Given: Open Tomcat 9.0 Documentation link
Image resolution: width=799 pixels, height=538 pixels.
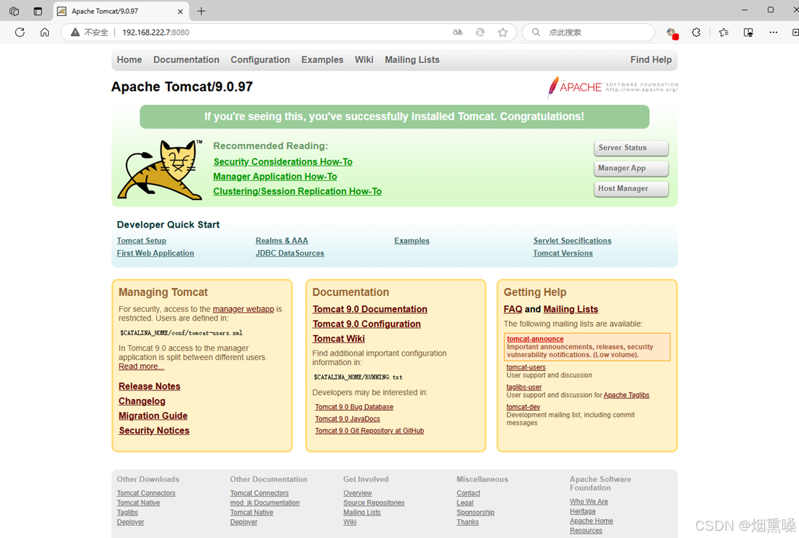Looking at the screenshot, I should (370, 309).
